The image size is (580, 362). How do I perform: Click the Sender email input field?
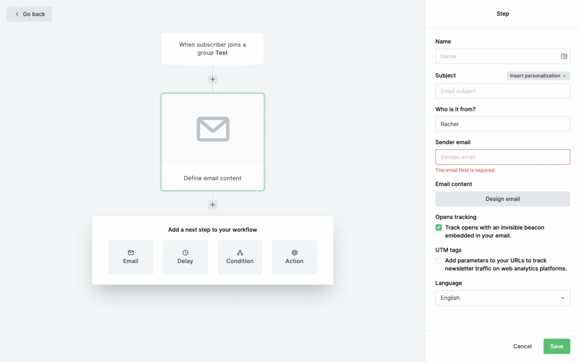[x=503, y=157]
